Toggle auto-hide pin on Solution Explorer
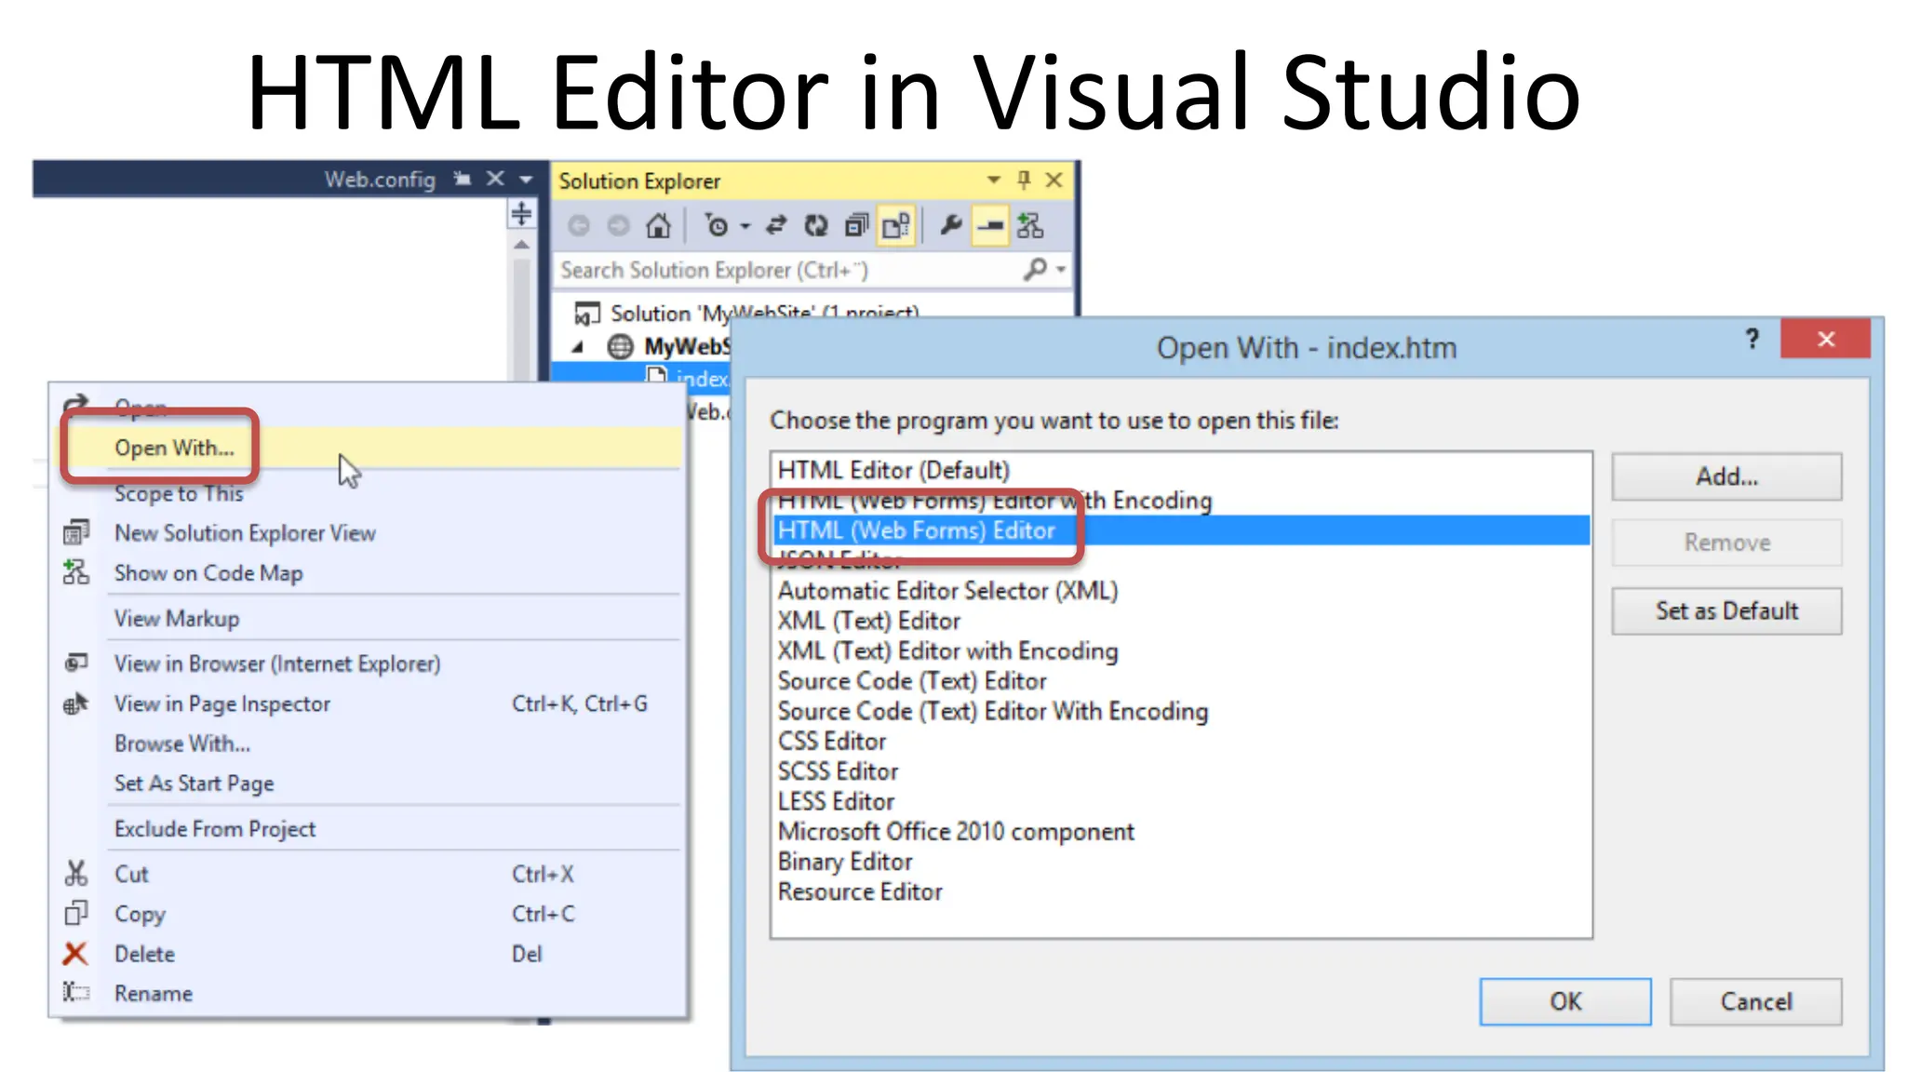1906x1072 pixels. 1024,180
